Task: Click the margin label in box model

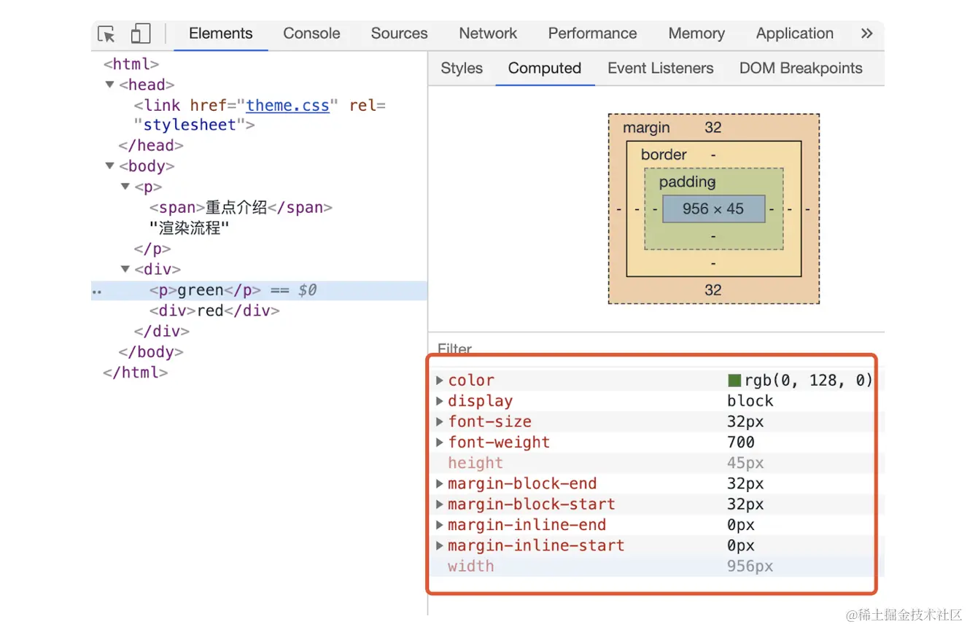Action: coord(646,128)
